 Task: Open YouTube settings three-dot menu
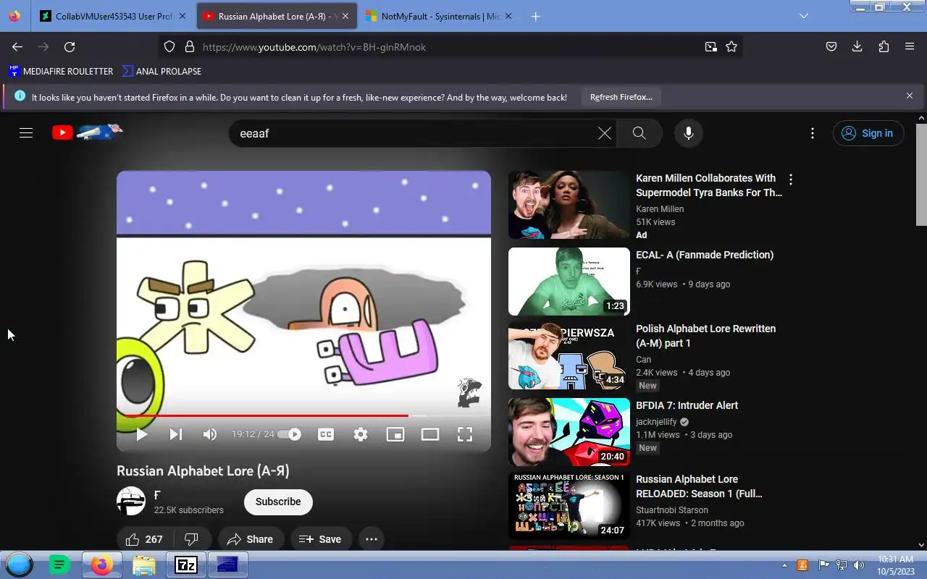(813, 133)
